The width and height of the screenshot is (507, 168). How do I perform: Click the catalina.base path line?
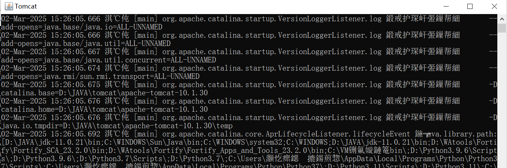(x=104, y=93)
